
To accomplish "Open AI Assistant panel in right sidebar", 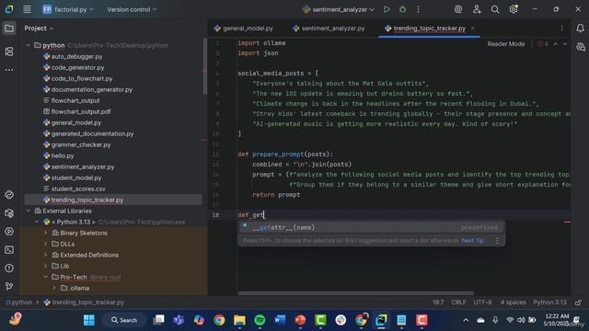I will (x=581, y=47).
